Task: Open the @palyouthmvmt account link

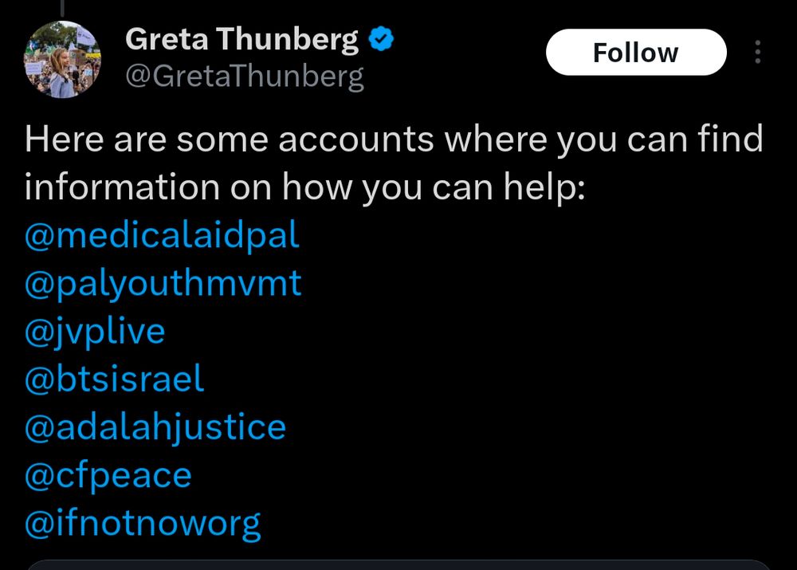Action: pyautogui.click(x=163, y=283)
